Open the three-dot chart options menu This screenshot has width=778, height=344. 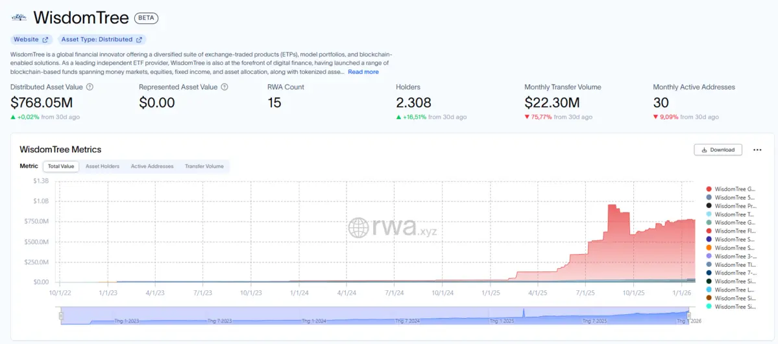[x=757, y=150]
